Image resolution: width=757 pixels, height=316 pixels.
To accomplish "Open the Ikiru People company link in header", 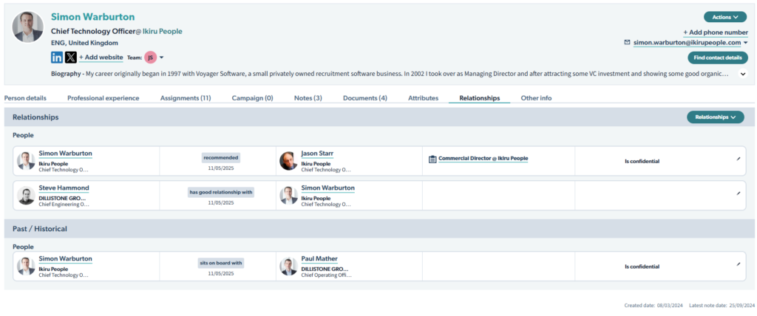I will point(162,31).
